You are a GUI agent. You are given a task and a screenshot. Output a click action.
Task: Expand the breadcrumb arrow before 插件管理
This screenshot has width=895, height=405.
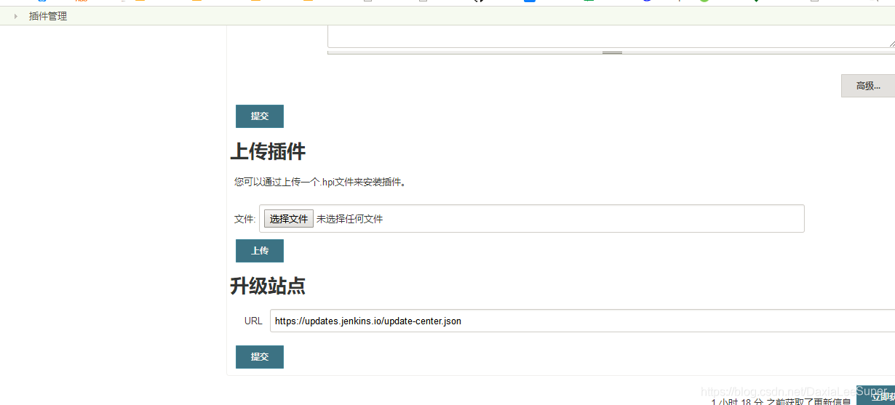coord(16,16)
